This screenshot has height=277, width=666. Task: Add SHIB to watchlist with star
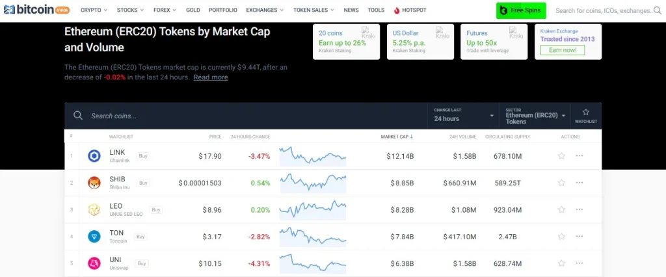(561, 183)
